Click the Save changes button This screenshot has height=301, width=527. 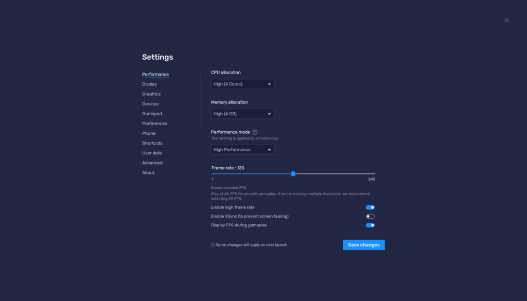coord(363,245)
